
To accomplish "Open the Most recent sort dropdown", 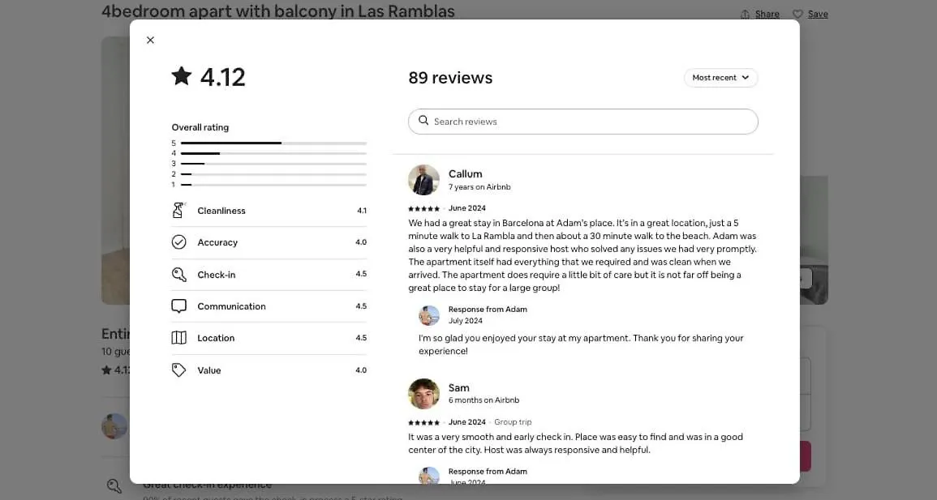I will pos(720,78).
